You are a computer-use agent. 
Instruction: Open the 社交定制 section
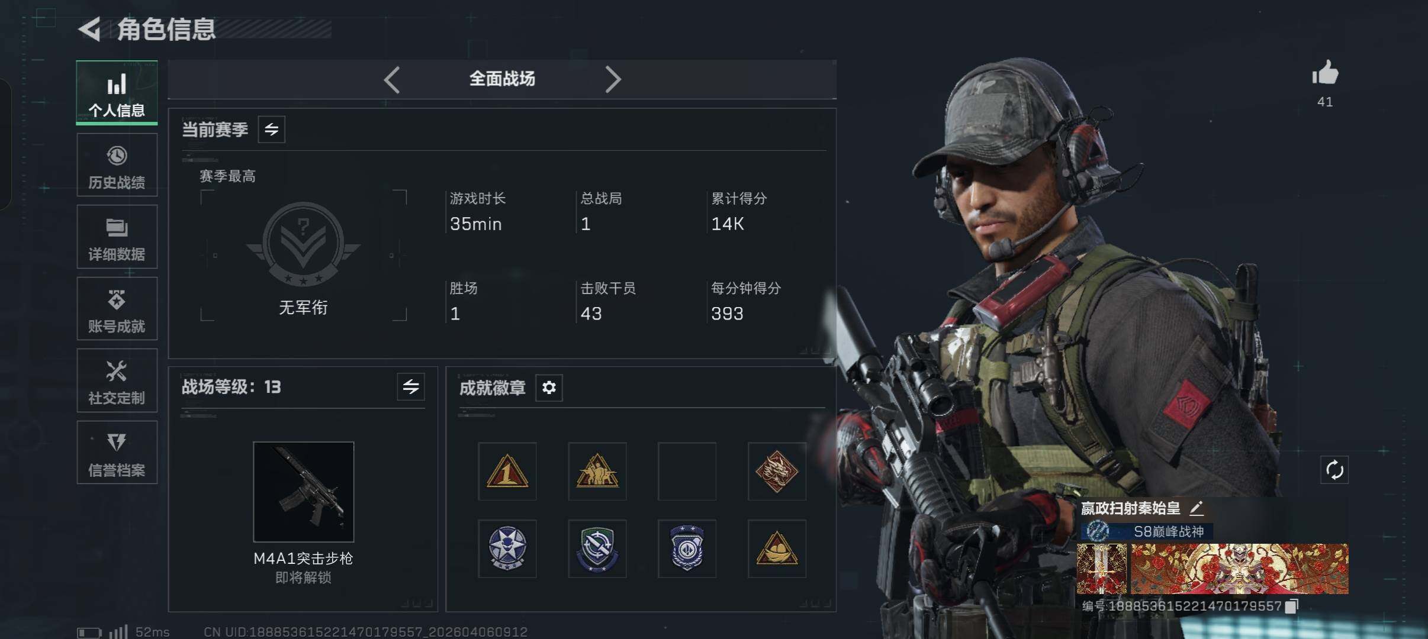tap(117, 380)
